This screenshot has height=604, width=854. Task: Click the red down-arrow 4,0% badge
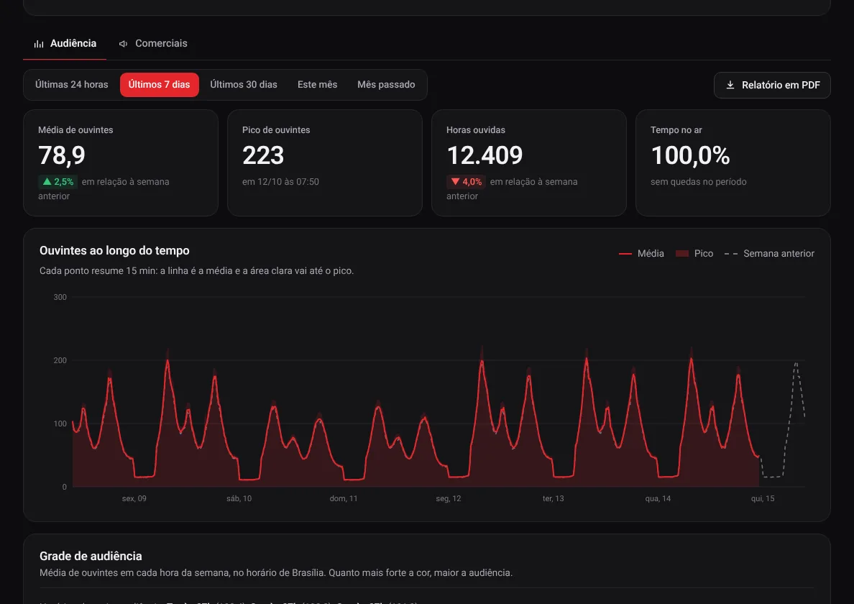[x=467, y=181]
